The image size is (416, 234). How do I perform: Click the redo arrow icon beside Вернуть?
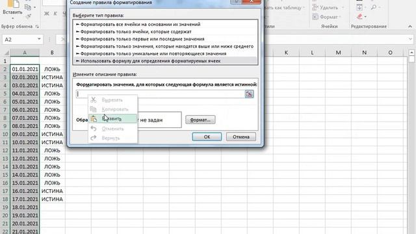pyautogui.click(x=94, y=138)
